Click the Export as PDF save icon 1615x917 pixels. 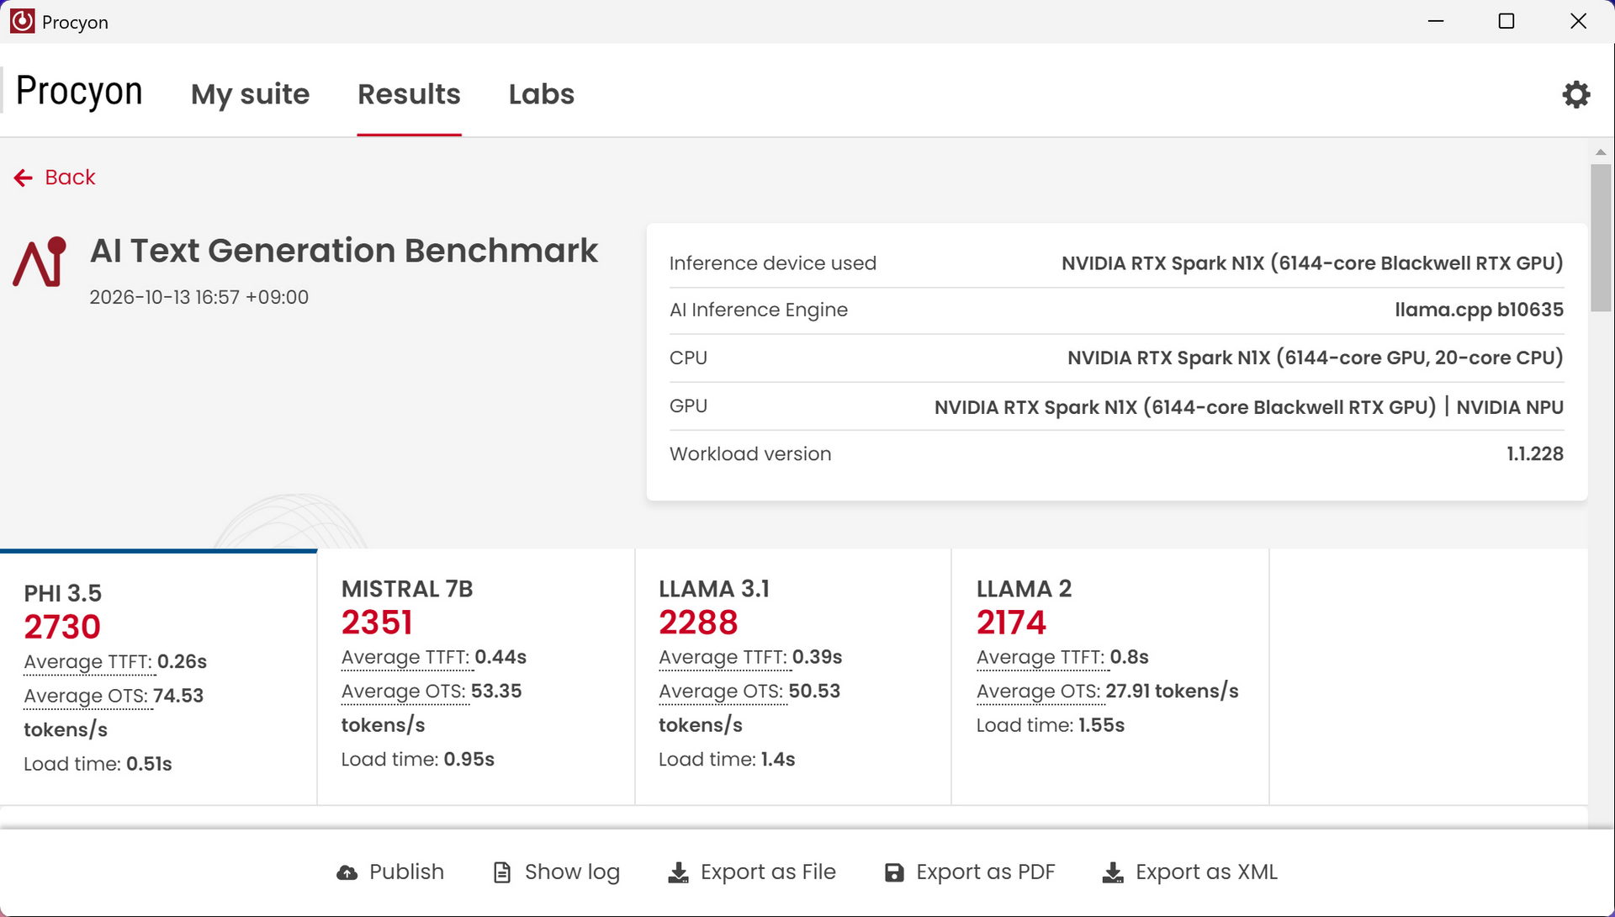[894, 872]
